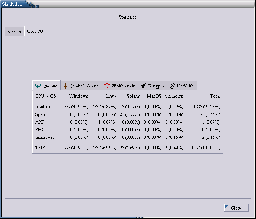Click the MacOS column header
Screen dimensions: 256x219
pos(154,96)
